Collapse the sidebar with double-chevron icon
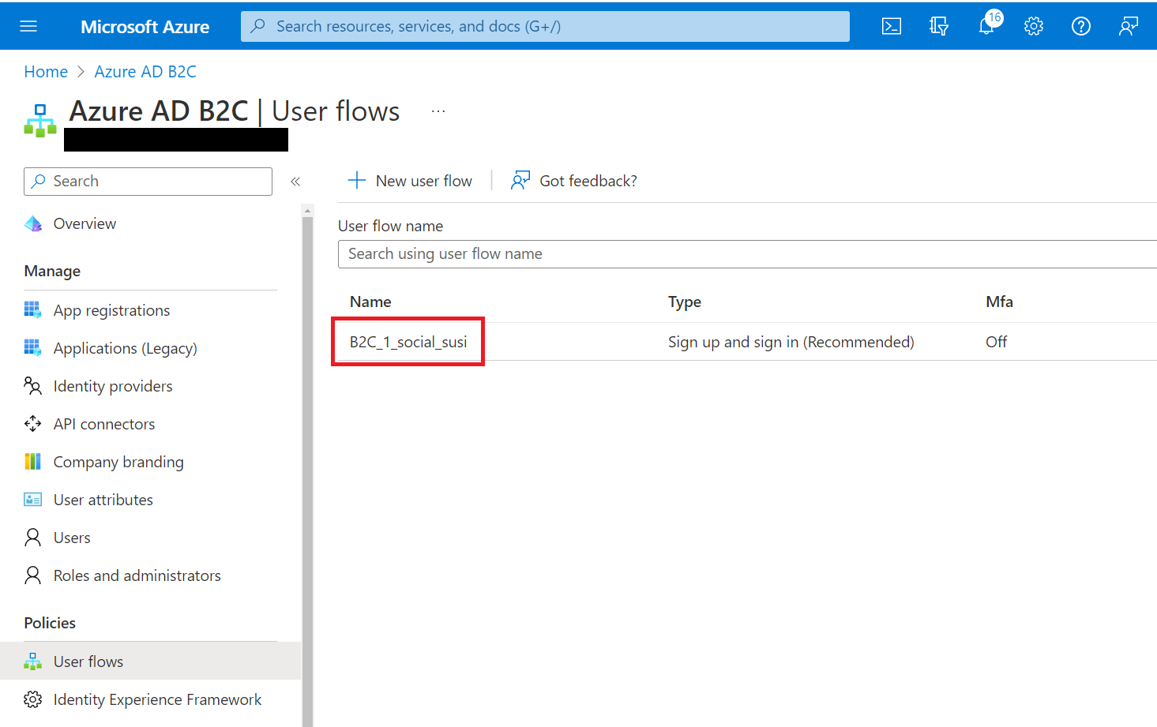Viewport: 1157px width, 727px height. (295, 182)
